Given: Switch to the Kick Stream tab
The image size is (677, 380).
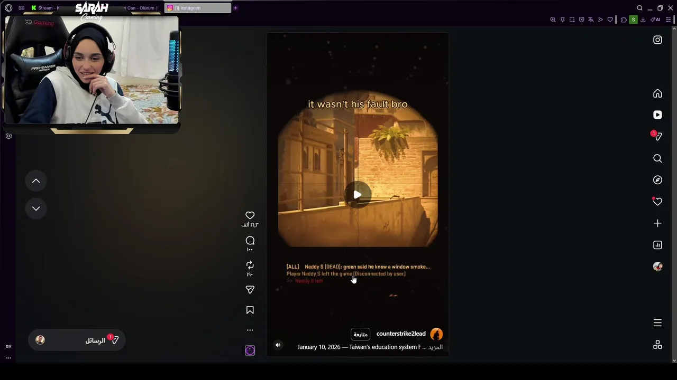Looking at the screenshot, I should pos(45,8).
